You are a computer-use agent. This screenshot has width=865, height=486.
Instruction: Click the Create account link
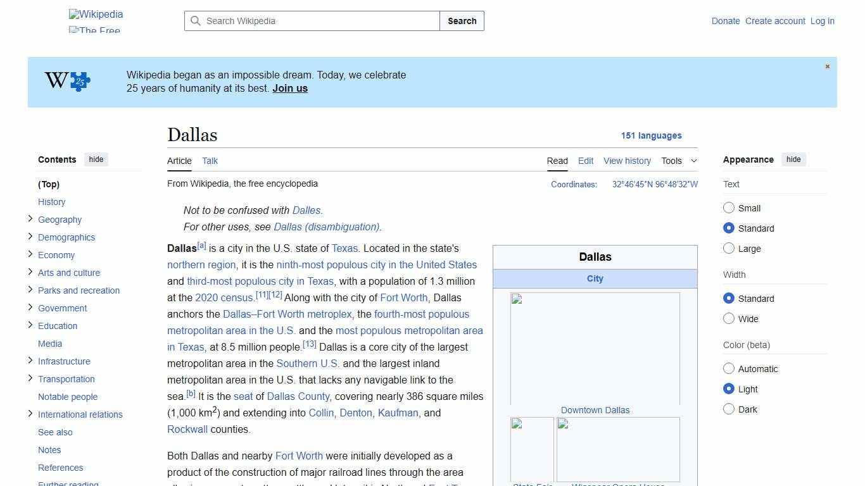click(x=775, y=21)
